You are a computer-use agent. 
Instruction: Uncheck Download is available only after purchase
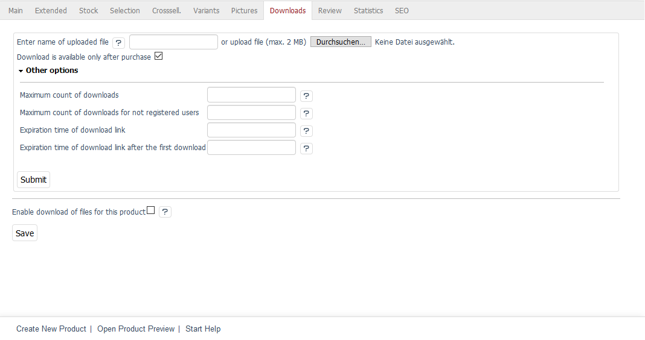(x=158, y=56)
